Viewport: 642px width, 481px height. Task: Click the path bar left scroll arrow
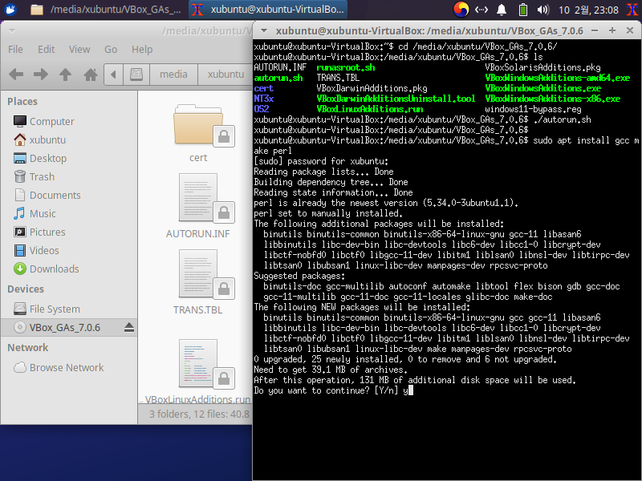coord(113,75)
